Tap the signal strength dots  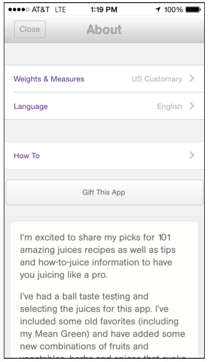(19, 10)
